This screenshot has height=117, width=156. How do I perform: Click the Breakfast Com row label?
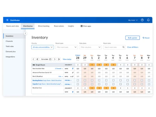[37, 88]
